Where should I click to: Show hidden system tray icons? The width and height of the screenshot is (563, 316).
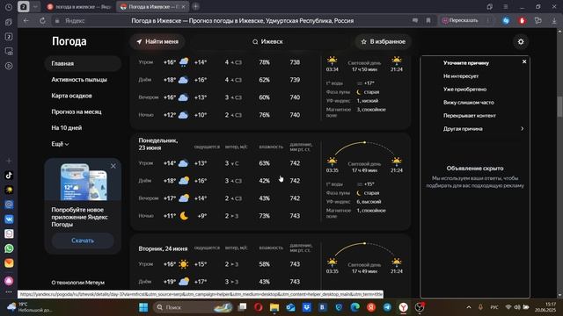[x=469, y=307]
